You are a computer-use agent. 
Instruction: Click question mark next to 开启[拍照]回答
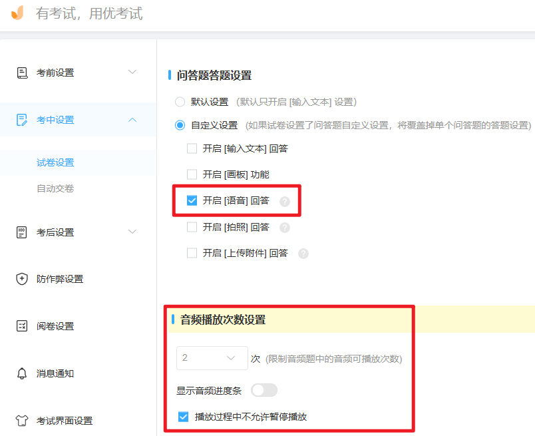284,227
